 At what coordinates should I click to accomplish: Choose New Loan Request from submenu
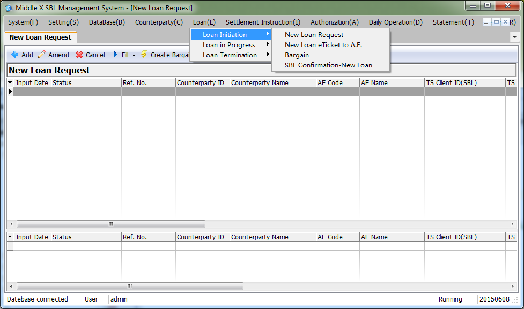331,35
